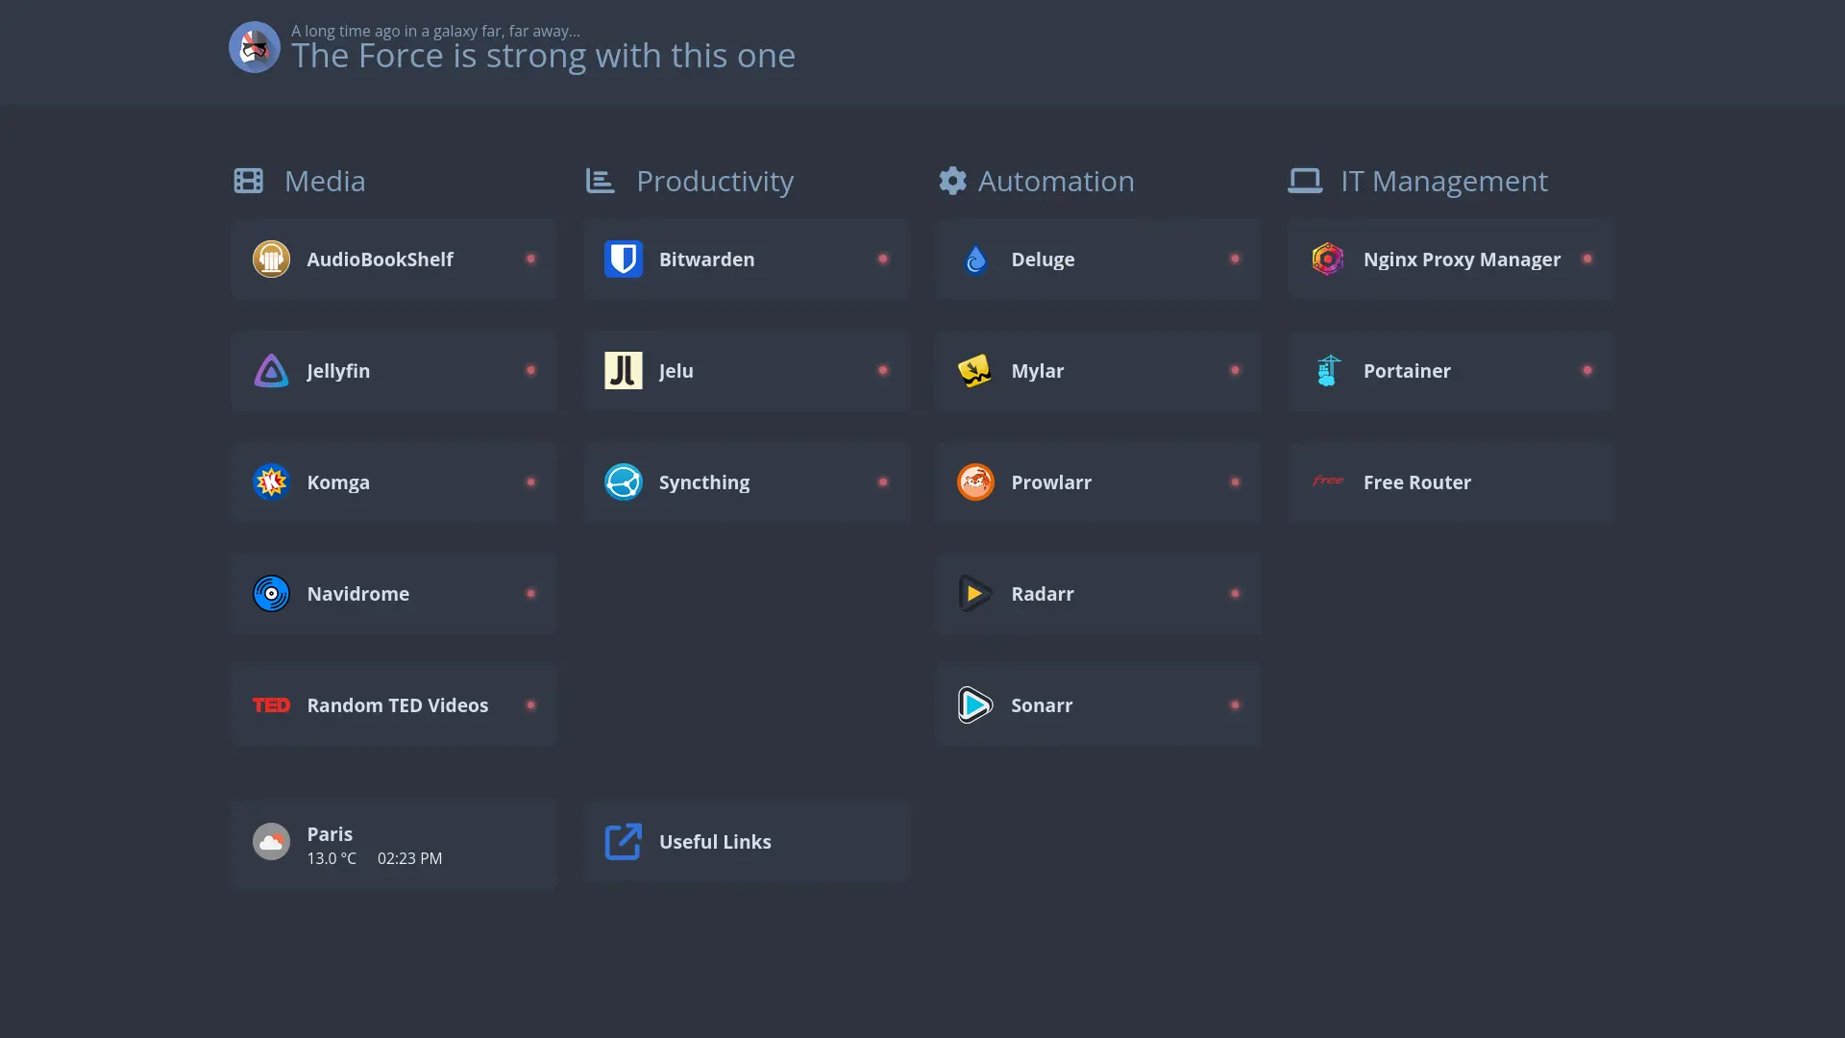This screenshot has width=1845, height=1038.
Task: Click the AudioBookShelf headphones icon
Action: point(270,259)
